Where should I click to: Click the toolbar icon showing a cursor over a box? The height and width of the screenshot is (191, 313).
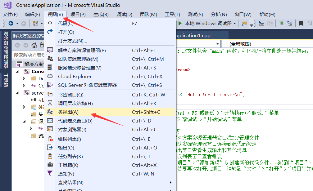pos(261,24)
